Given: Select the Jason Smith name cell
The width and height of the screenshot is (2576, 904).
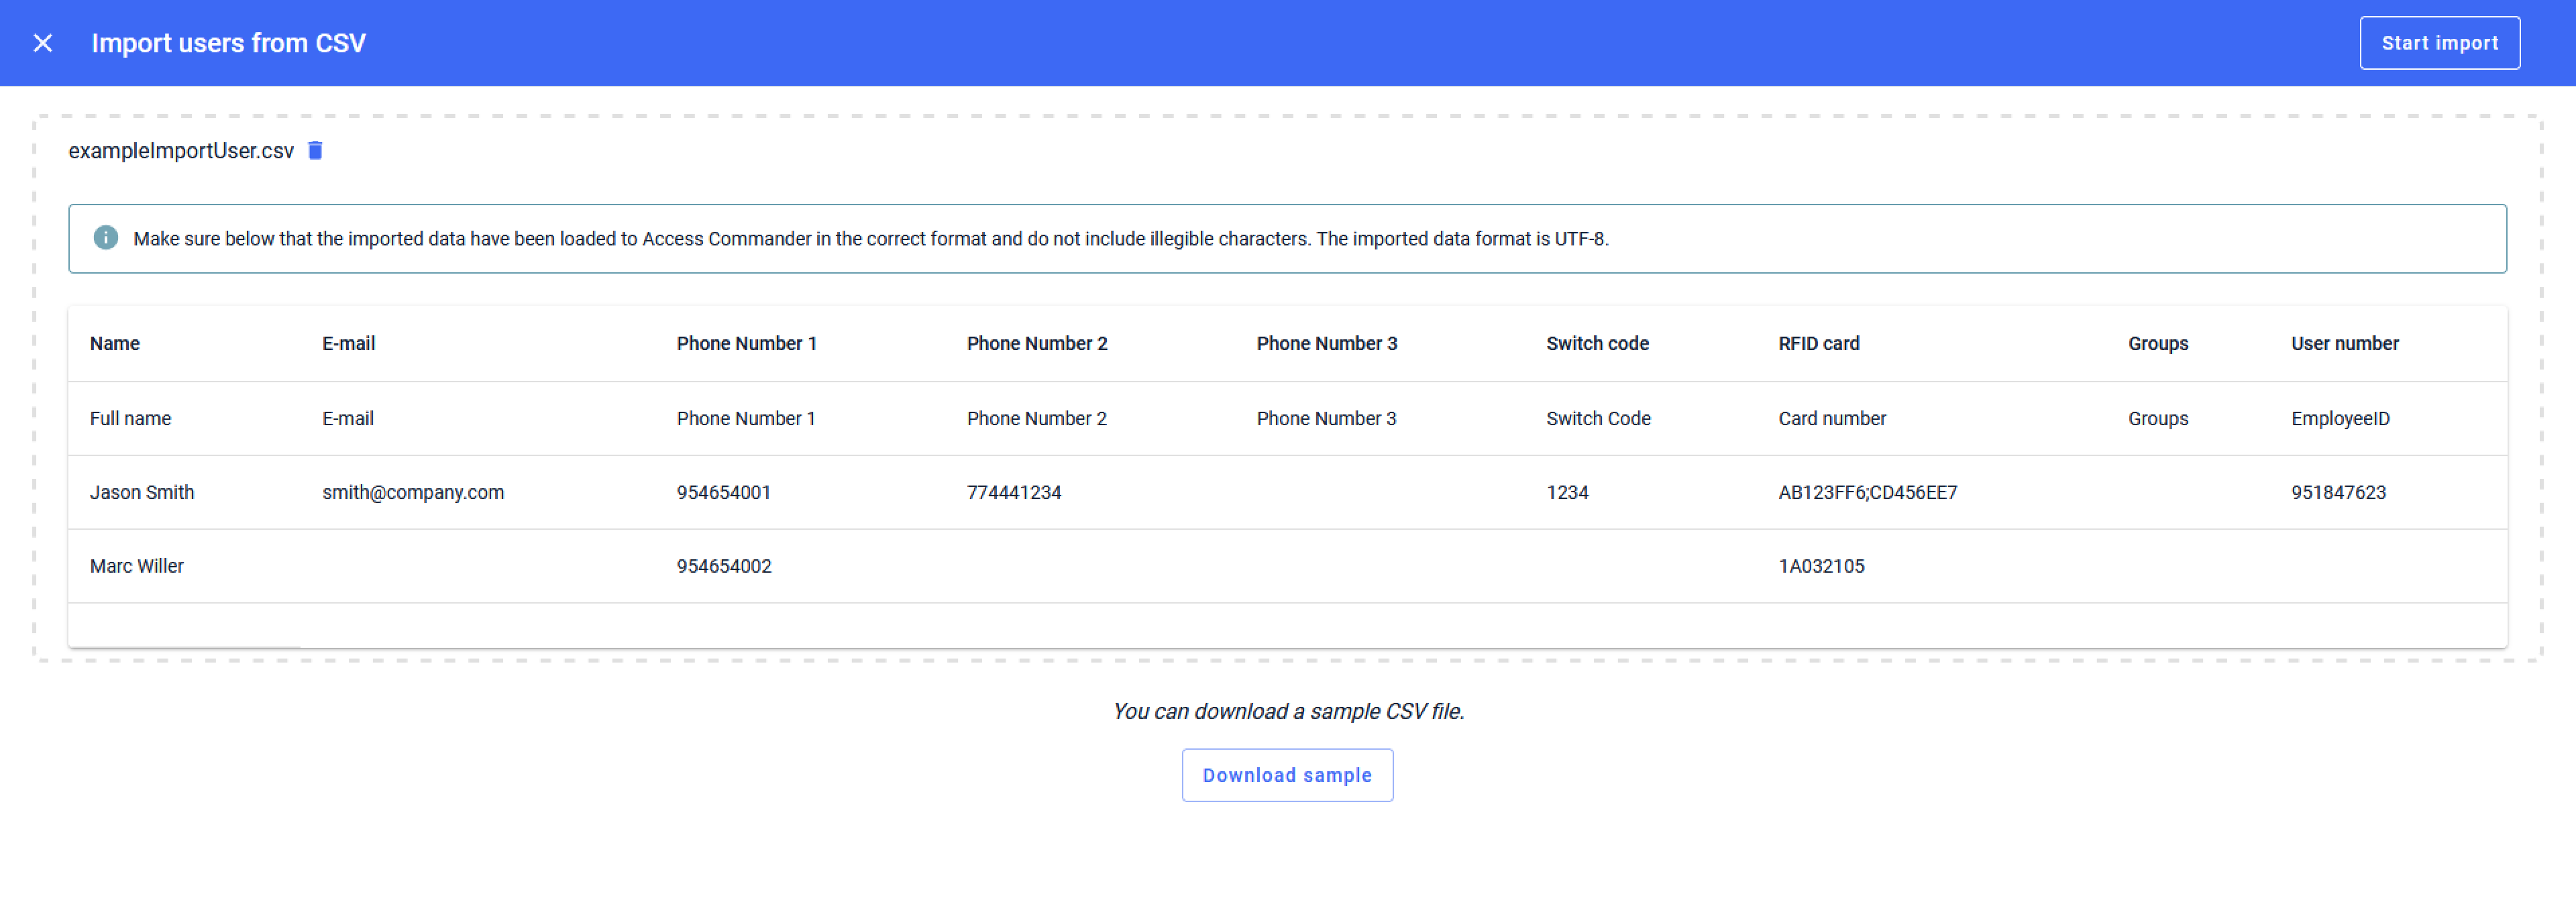Looking at the screenshot, I should point(142,492).
